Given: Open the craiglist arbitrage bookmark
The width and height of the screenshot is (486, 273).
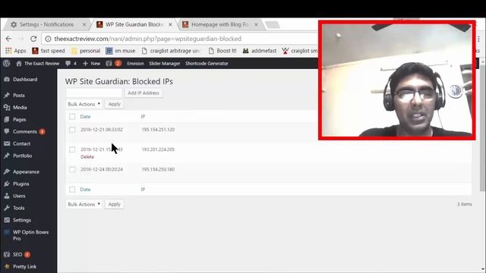Looking at the screenshot, I should click(172, 51).
